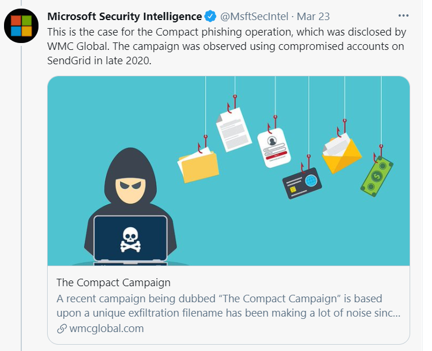Screen dimensions: 432x351
Task: Click the link chain icon beside wmcglobal.com
Action: point(62,329)
